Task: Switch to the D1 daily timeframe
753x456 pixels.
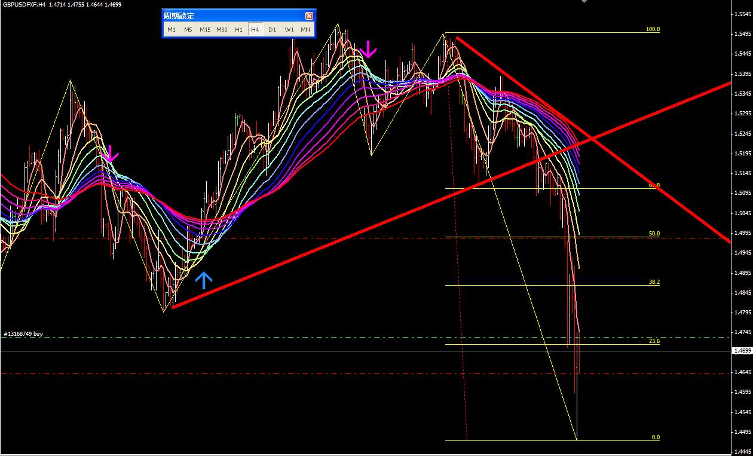Action: [x=272, y=29]
